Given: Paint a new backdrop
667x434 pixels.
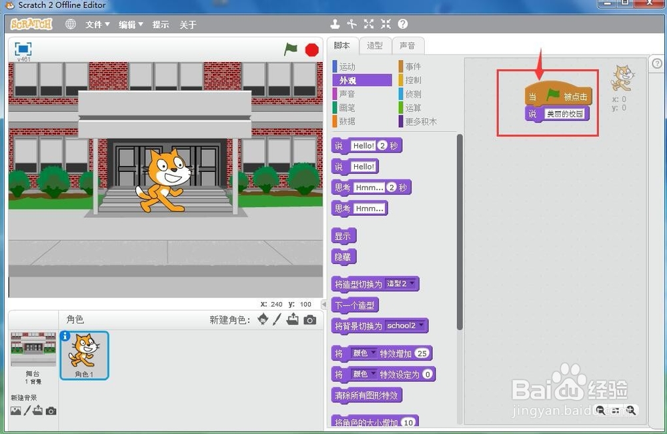Looking at the screenshot, I should [27, 411].
